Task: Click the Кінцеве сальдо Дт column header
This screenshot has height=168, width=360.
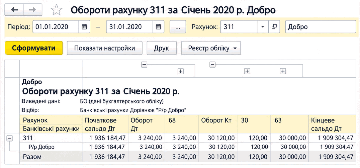Action: 332,124
